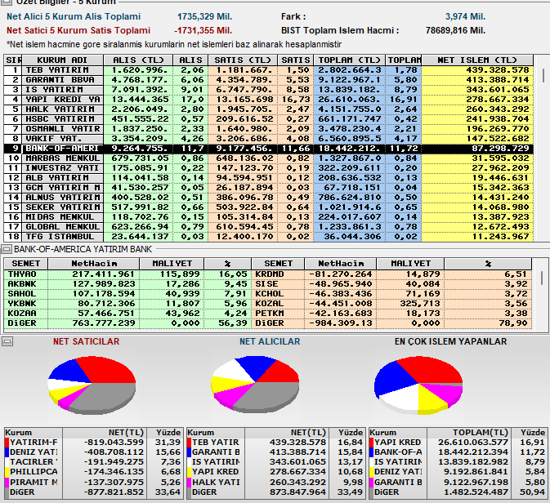Select the OSMANLI YATIR row
550x503 pixels.
269,129
